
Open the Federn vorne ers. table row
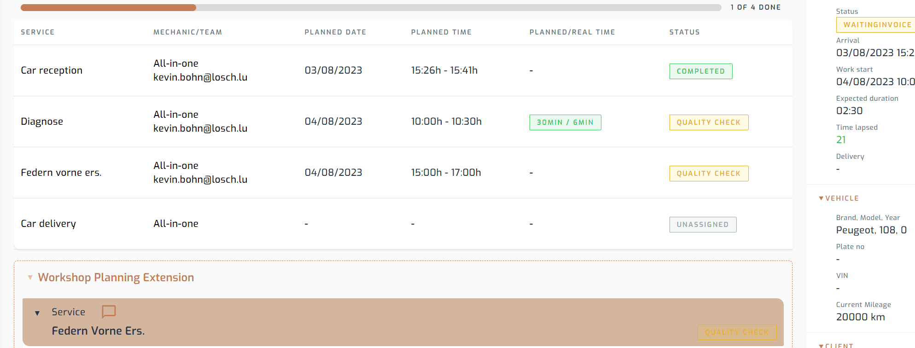coord(61,173)
